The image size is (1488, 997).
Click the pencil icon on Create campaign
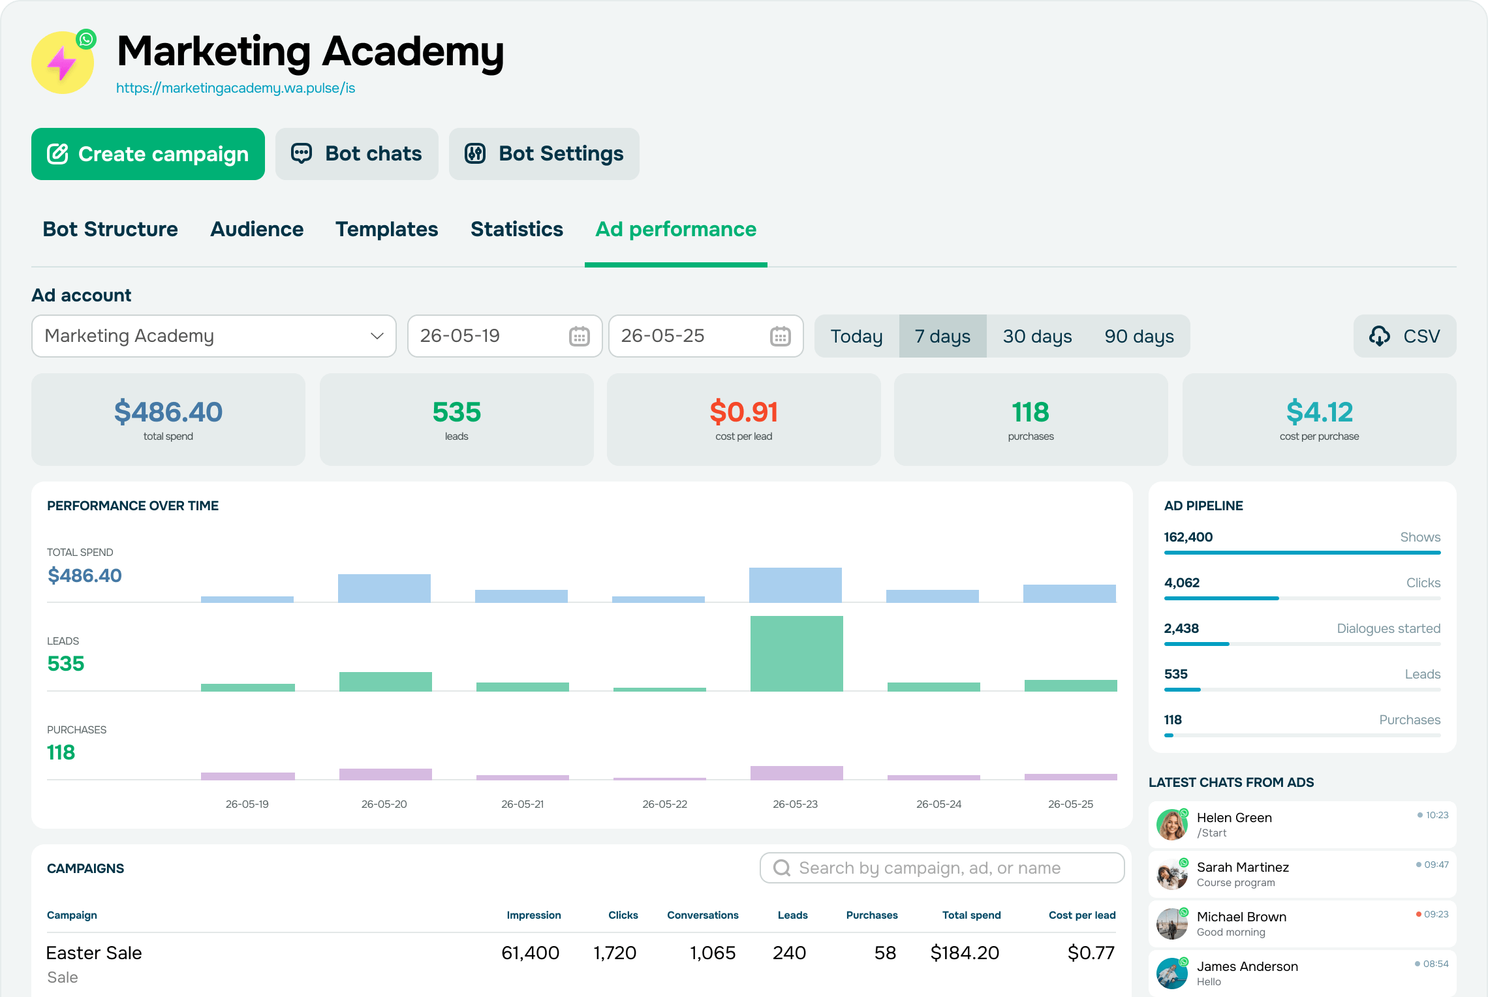click(x=57, y=154)
